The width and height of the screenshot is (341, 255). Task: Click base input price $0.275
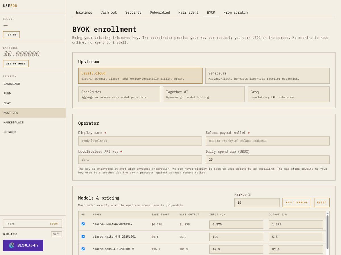click(157, 224)
